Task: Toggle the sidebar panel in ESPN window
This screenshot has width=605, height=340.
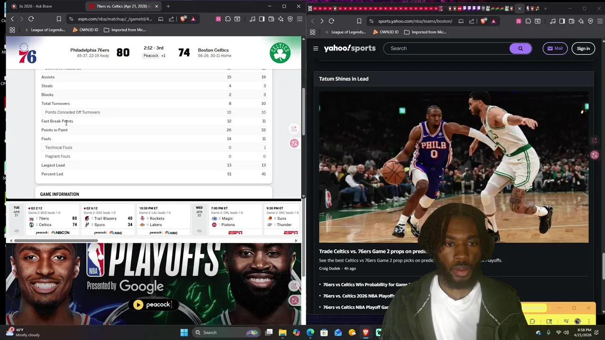Action: click(x=261, y=19)
